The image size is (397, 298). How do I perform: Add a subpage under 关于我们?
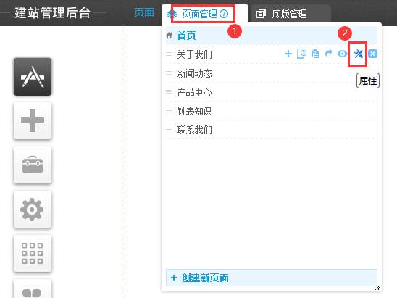(x=288, y=54)
